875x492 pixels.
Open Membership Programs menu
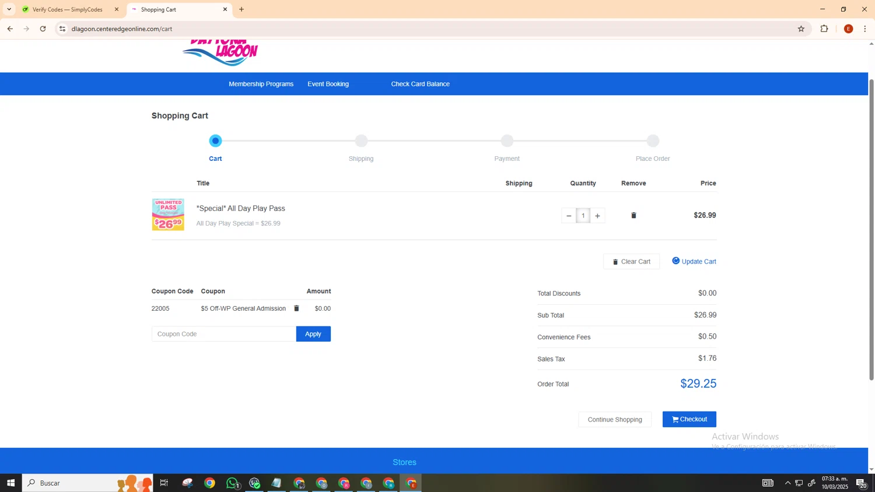[x=261, y=84]
